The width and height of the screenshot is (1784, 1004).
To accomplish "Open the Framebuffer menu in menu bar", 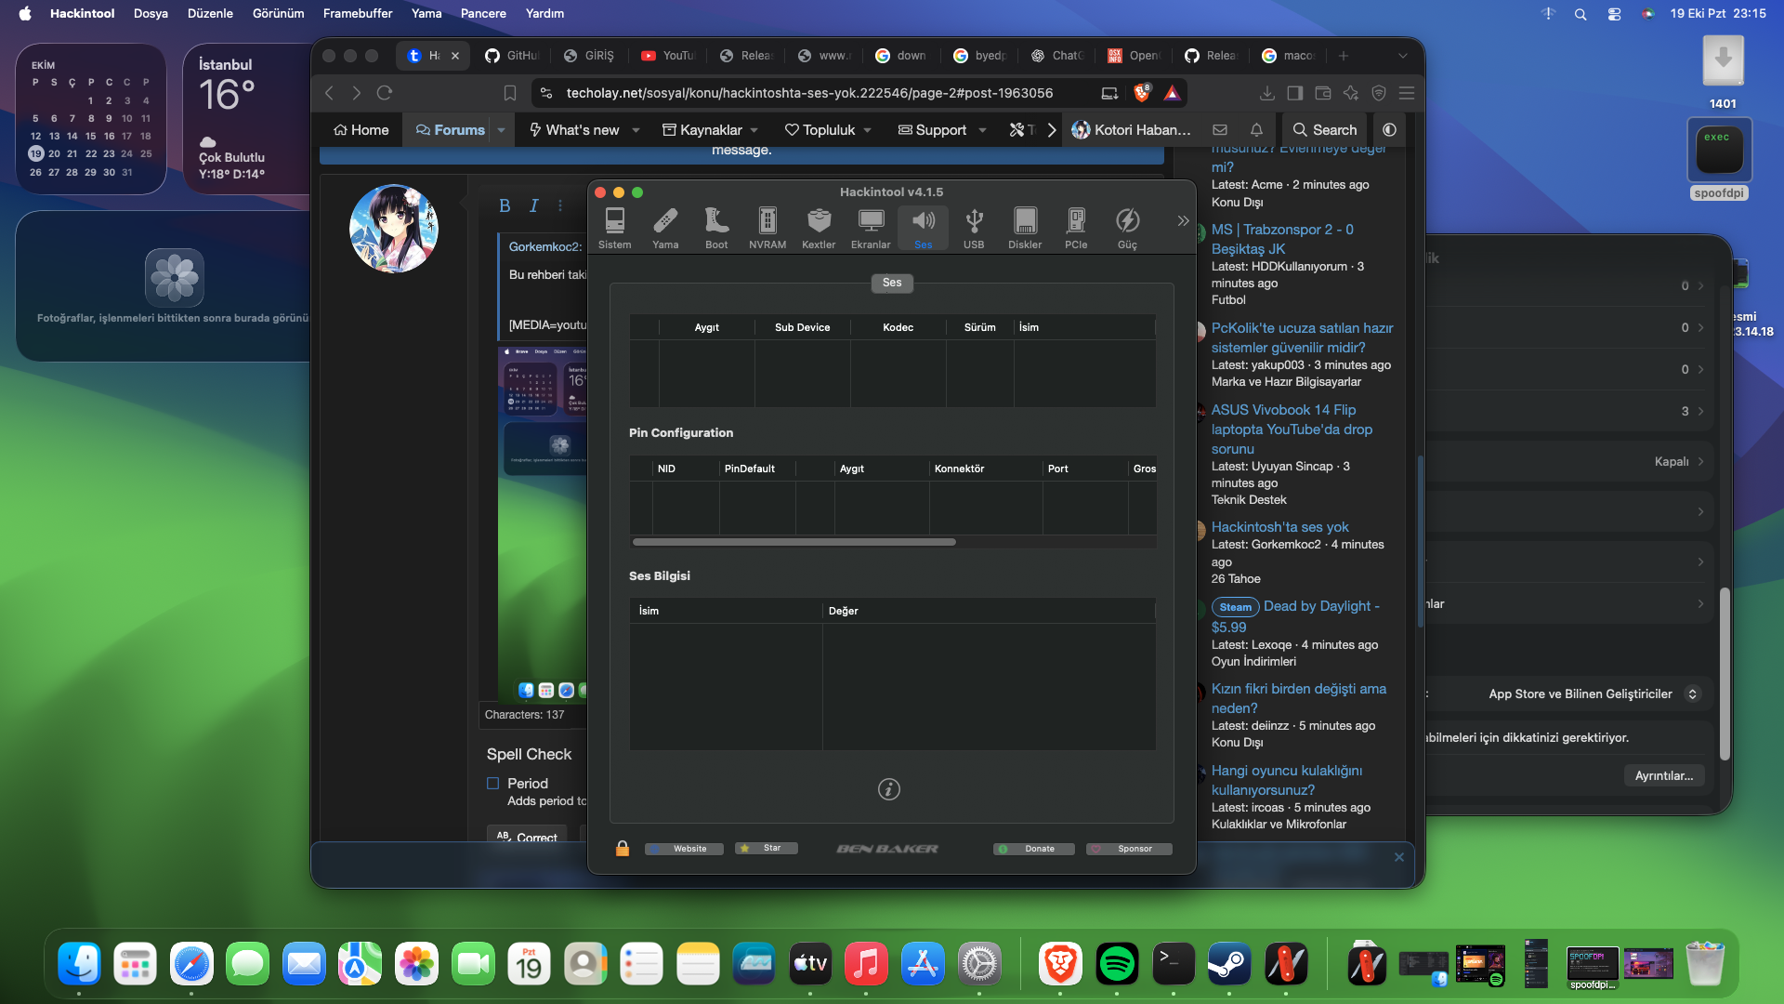I will click(358, 13).
